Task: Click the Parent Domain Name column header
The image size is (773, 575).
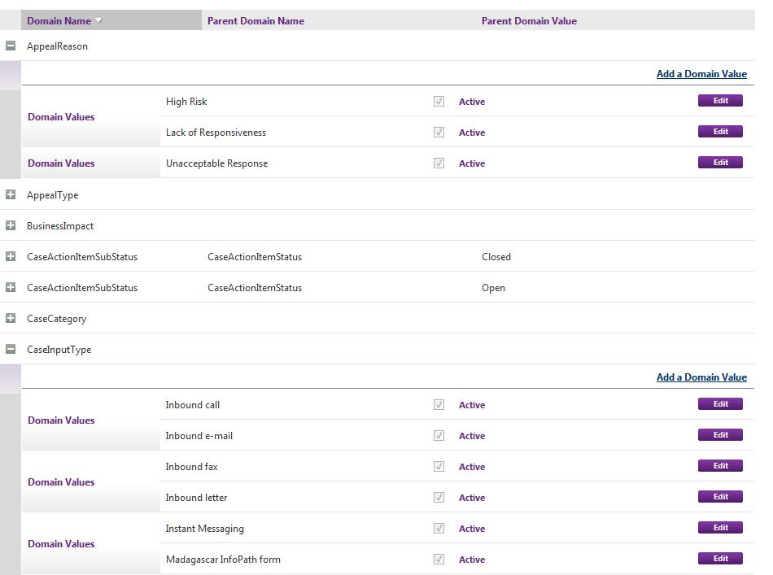Action: [x=255, y=21]
